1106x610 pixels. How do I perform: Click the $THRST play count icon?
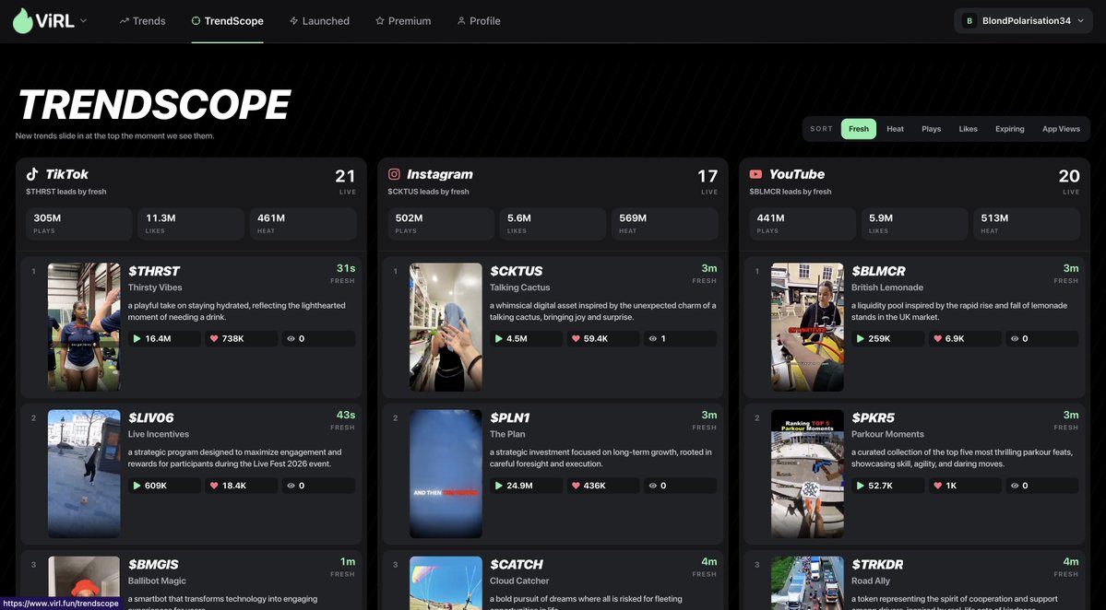point(137,339)
